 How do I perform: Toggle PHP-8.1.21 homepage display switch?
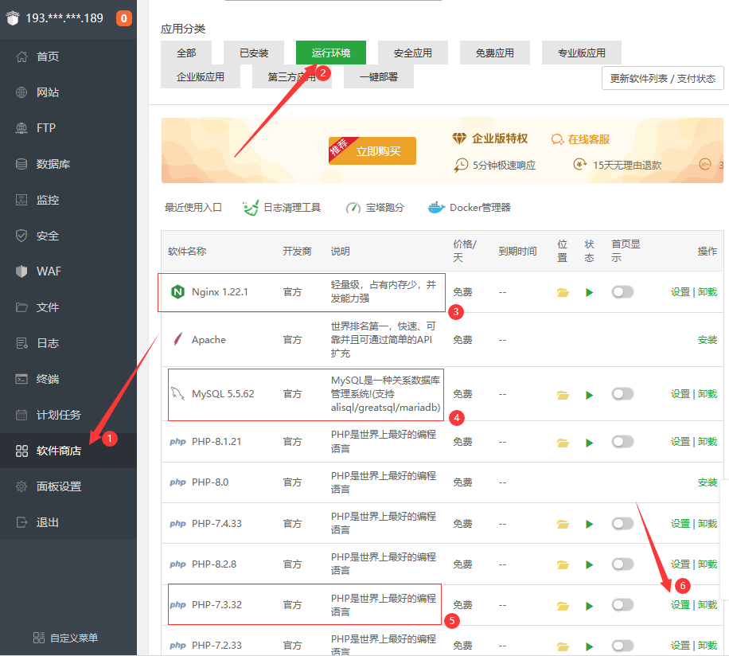623,441
